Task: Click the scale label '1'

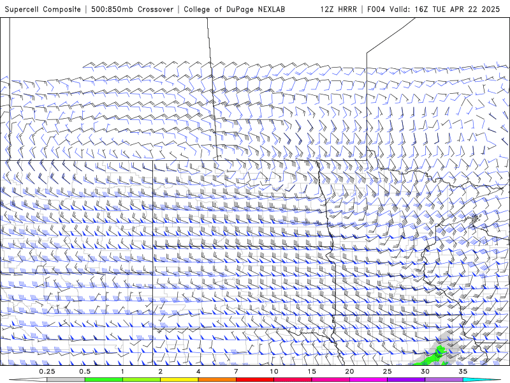Action: [122, 372]
